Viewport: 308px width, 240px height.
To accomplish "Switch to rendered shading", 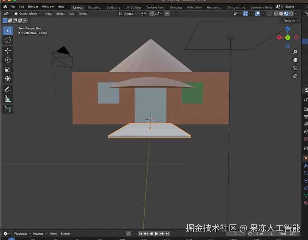I will tap(291, 14).
